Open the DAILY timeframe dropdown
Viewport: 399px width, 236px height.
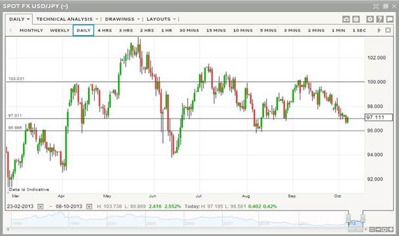pos(19,19)
